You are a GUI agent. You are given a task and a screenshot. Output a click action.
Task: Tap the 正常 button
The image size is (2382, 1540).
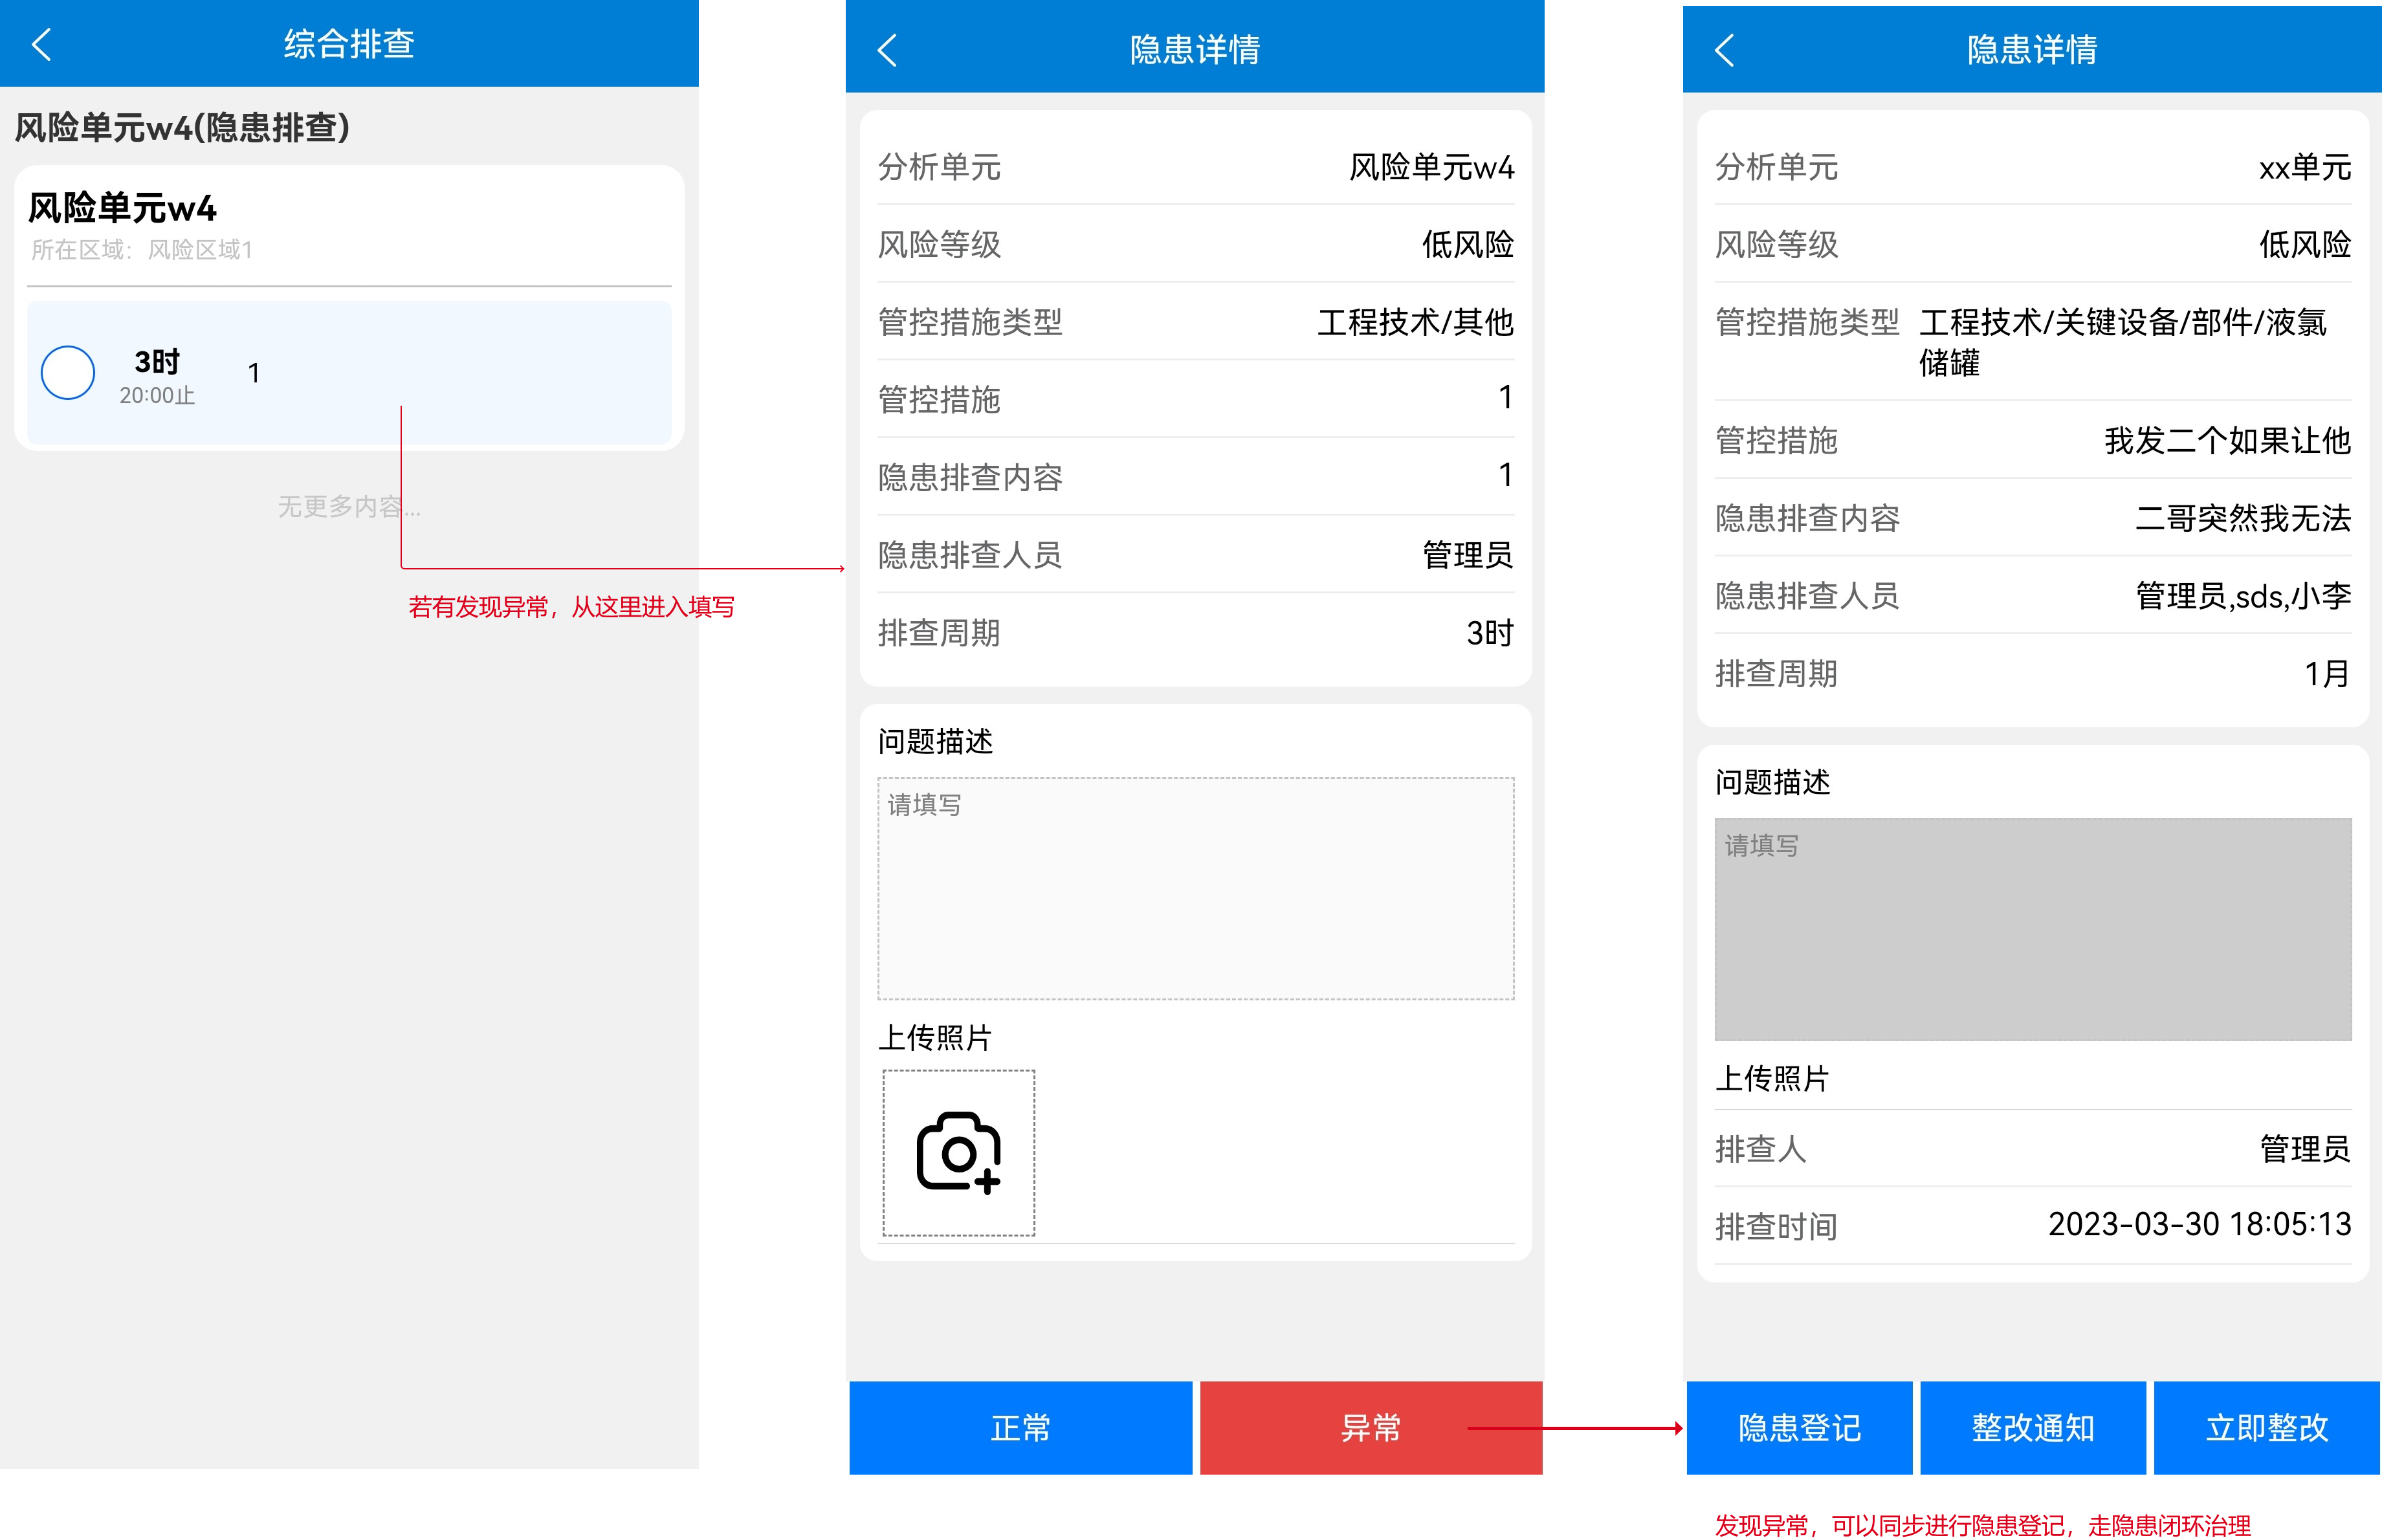click(1020, 1427)
